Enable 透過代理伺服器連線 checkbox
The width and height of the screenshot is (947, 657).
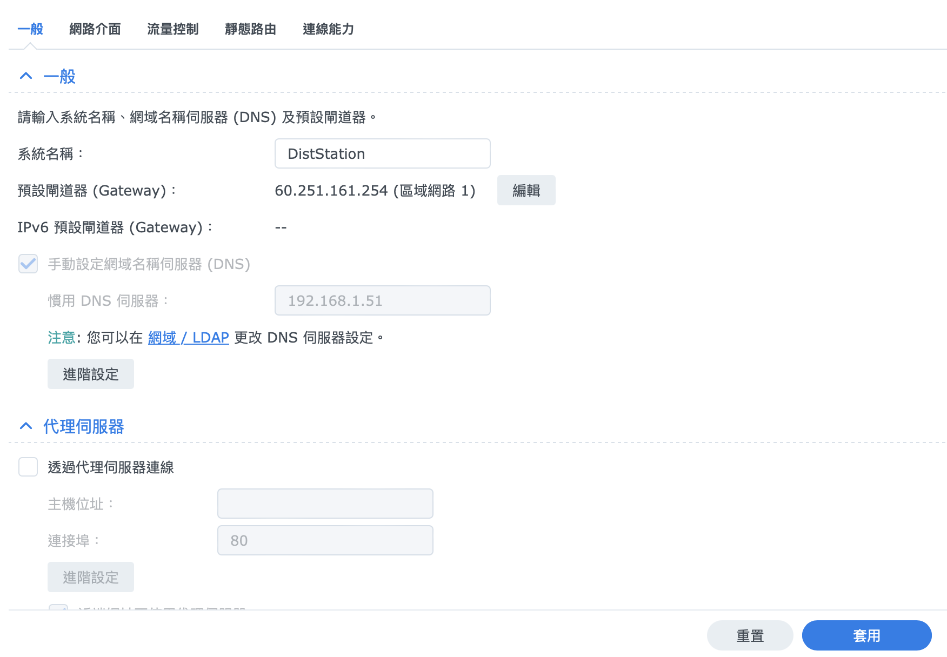pyautogui.click(x=28, y=467)
